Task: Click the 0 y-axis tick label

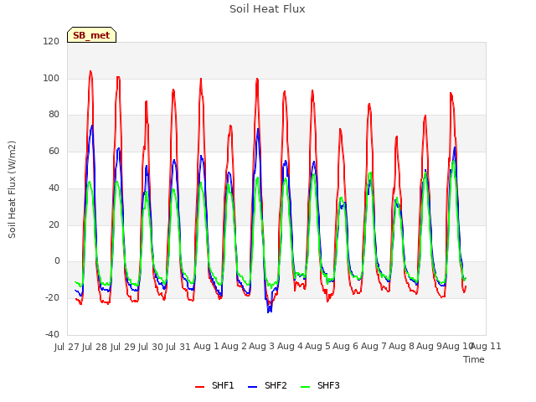Action: coord(57,261)
